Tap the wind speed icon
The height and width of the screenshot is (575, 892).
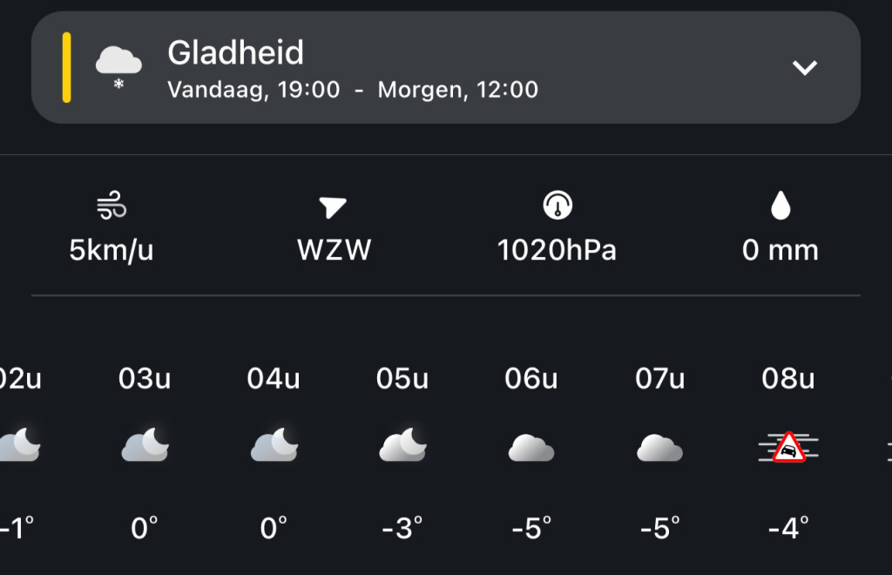[111, 207]
